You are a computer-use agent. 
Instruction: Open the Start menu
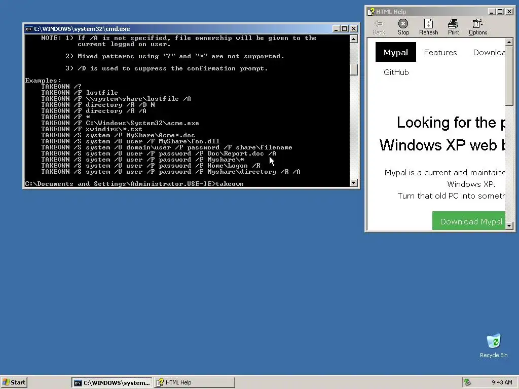coord(14,382)
